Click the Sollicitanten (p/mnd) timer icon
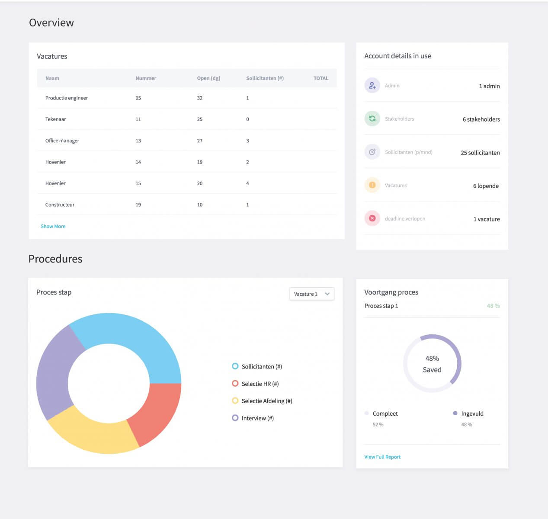 pyautogui.click(x=372, y=152)
